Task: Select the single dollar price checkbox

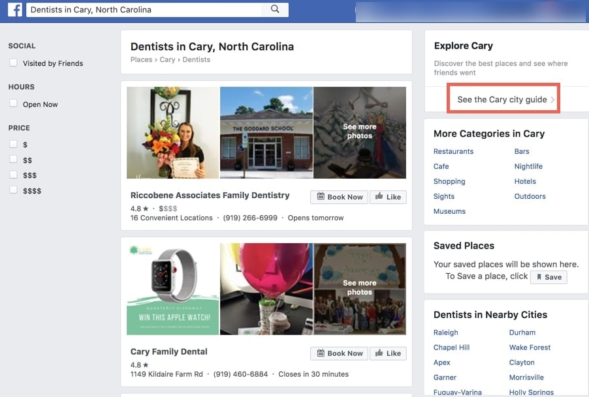Action: (x=13, y=144)
